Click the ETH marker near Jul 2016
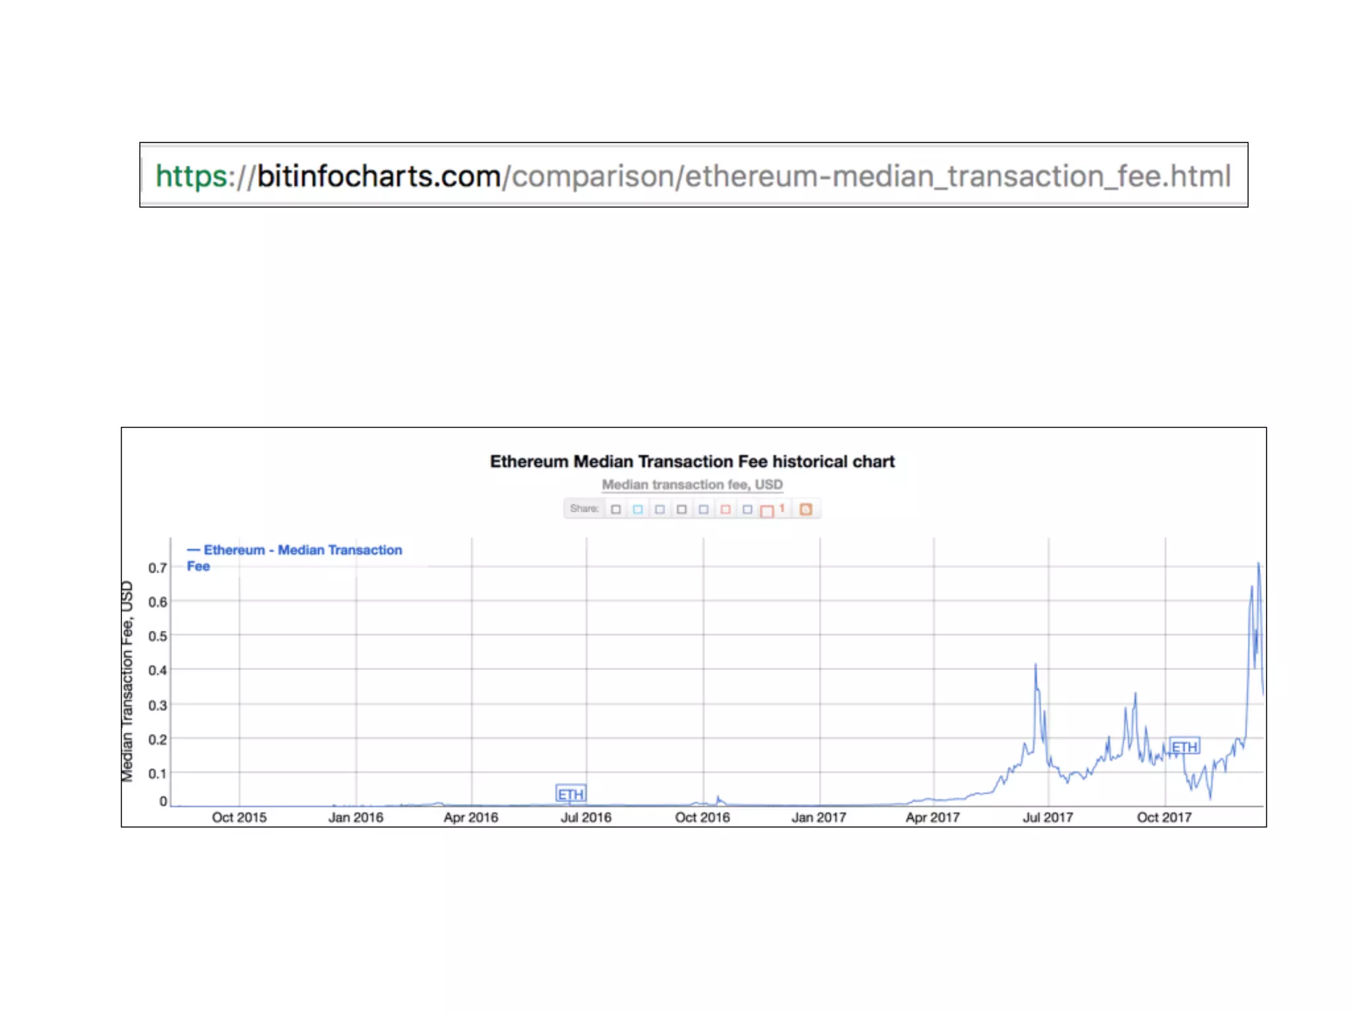 571,794
